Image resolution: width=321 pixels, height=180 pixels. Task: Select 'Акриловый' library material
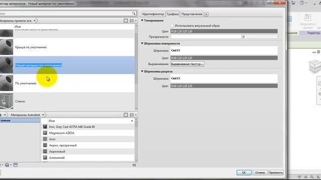pos(88,151)
